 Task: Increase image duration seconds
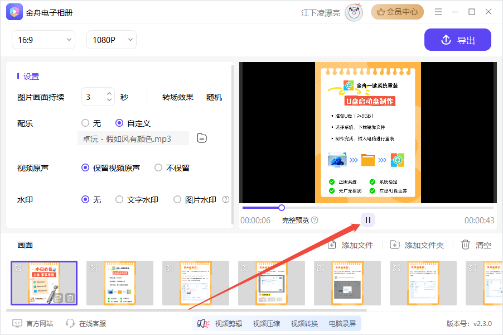[x=109, y=93]
